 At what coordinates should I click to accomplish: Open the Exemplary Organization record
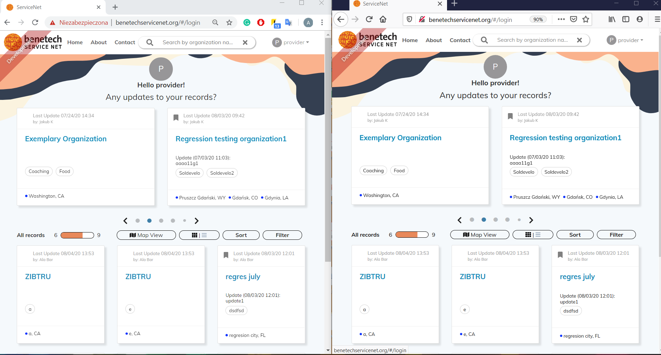click(x=66, y=139)
